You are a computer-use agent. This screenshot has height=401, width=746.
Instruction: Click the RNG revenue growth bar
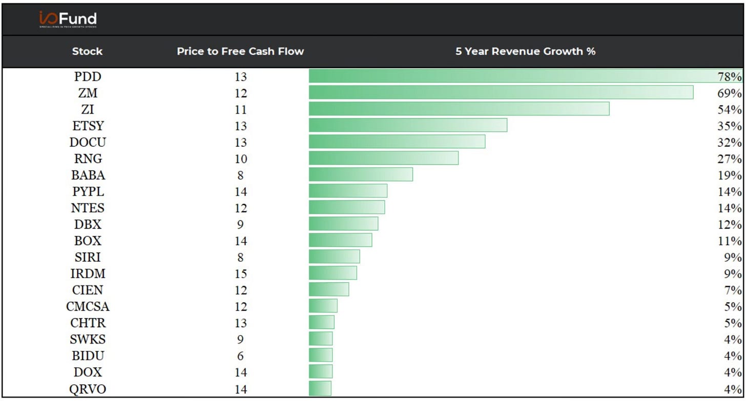[x=384, y=158]
